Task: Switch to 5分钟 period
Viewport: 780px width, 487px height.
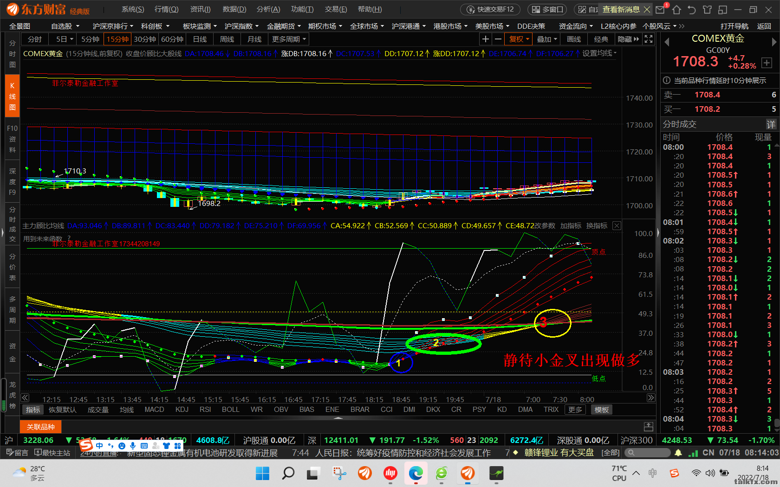Action: [90, 39]
